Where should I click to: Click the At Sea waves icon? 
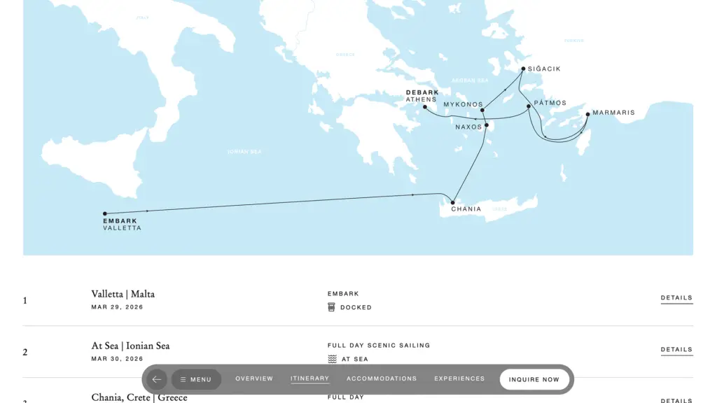[x=333, y=359]
